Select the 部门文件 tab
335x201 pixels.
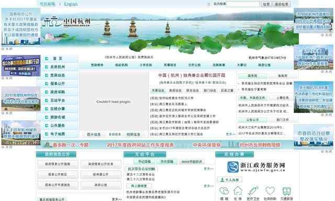click(x=283, y=120)
